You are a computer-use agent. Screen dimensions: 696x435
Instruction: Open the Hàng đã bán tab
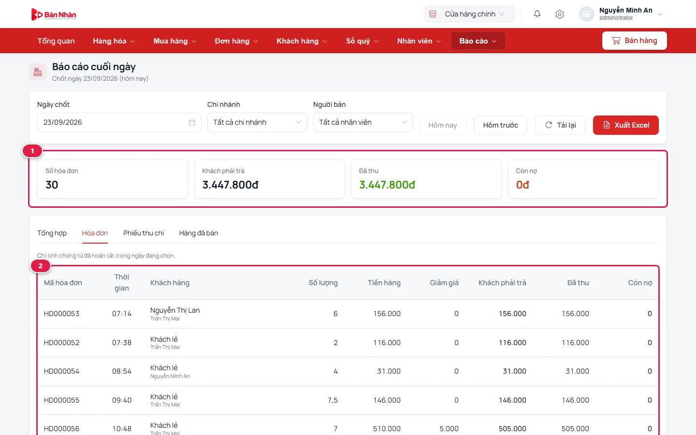[199, 233]
